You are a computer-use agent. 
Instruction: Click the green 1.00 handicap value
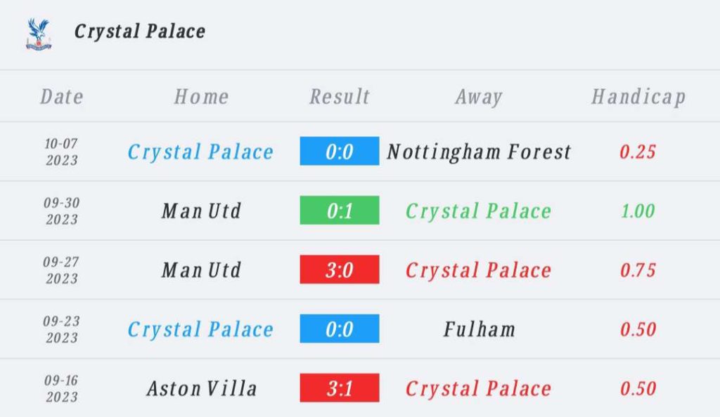click(x=638, y=211)
